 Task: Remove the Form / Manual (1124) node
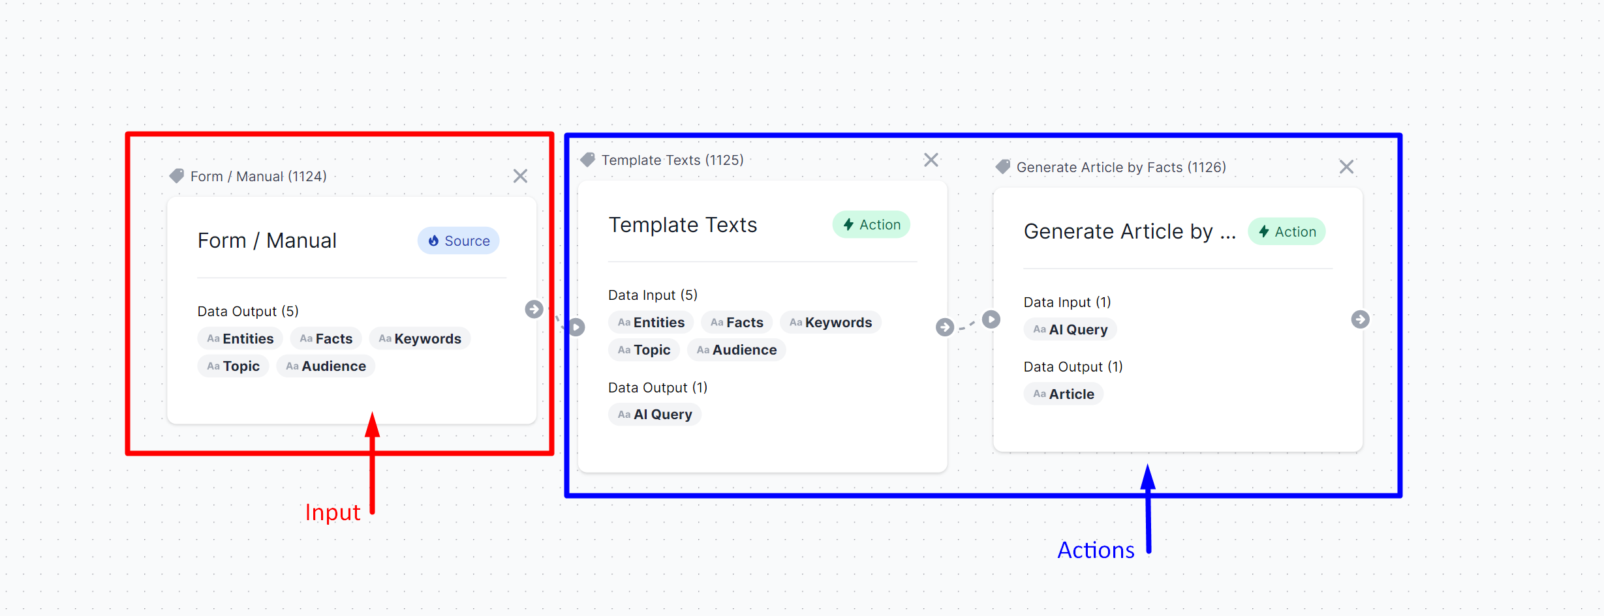pyautogui.click(x=520, y=176)
